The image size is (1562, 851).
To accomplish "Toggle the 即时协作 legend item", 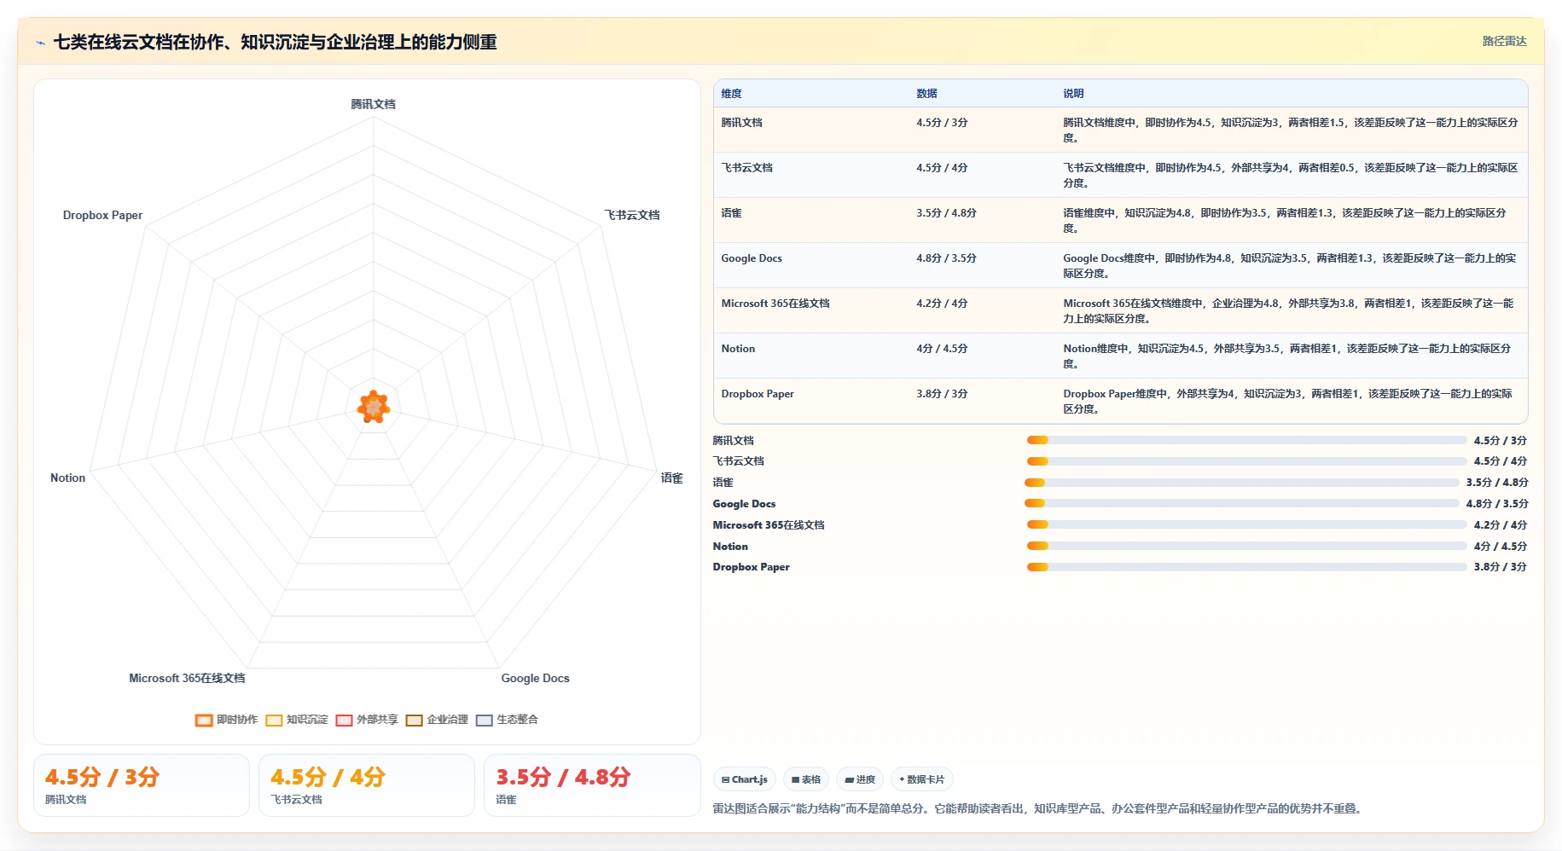I will coord(226,720).
